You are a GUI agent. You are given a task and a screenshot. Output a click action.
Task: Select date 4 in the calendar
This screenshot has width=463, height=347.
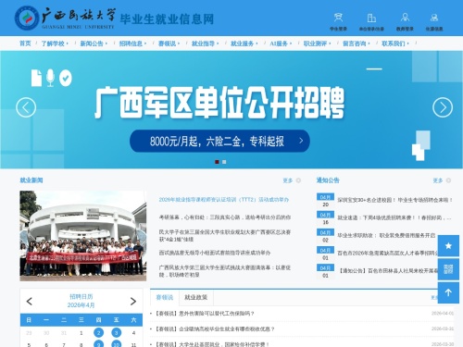(x=133, y=333)
